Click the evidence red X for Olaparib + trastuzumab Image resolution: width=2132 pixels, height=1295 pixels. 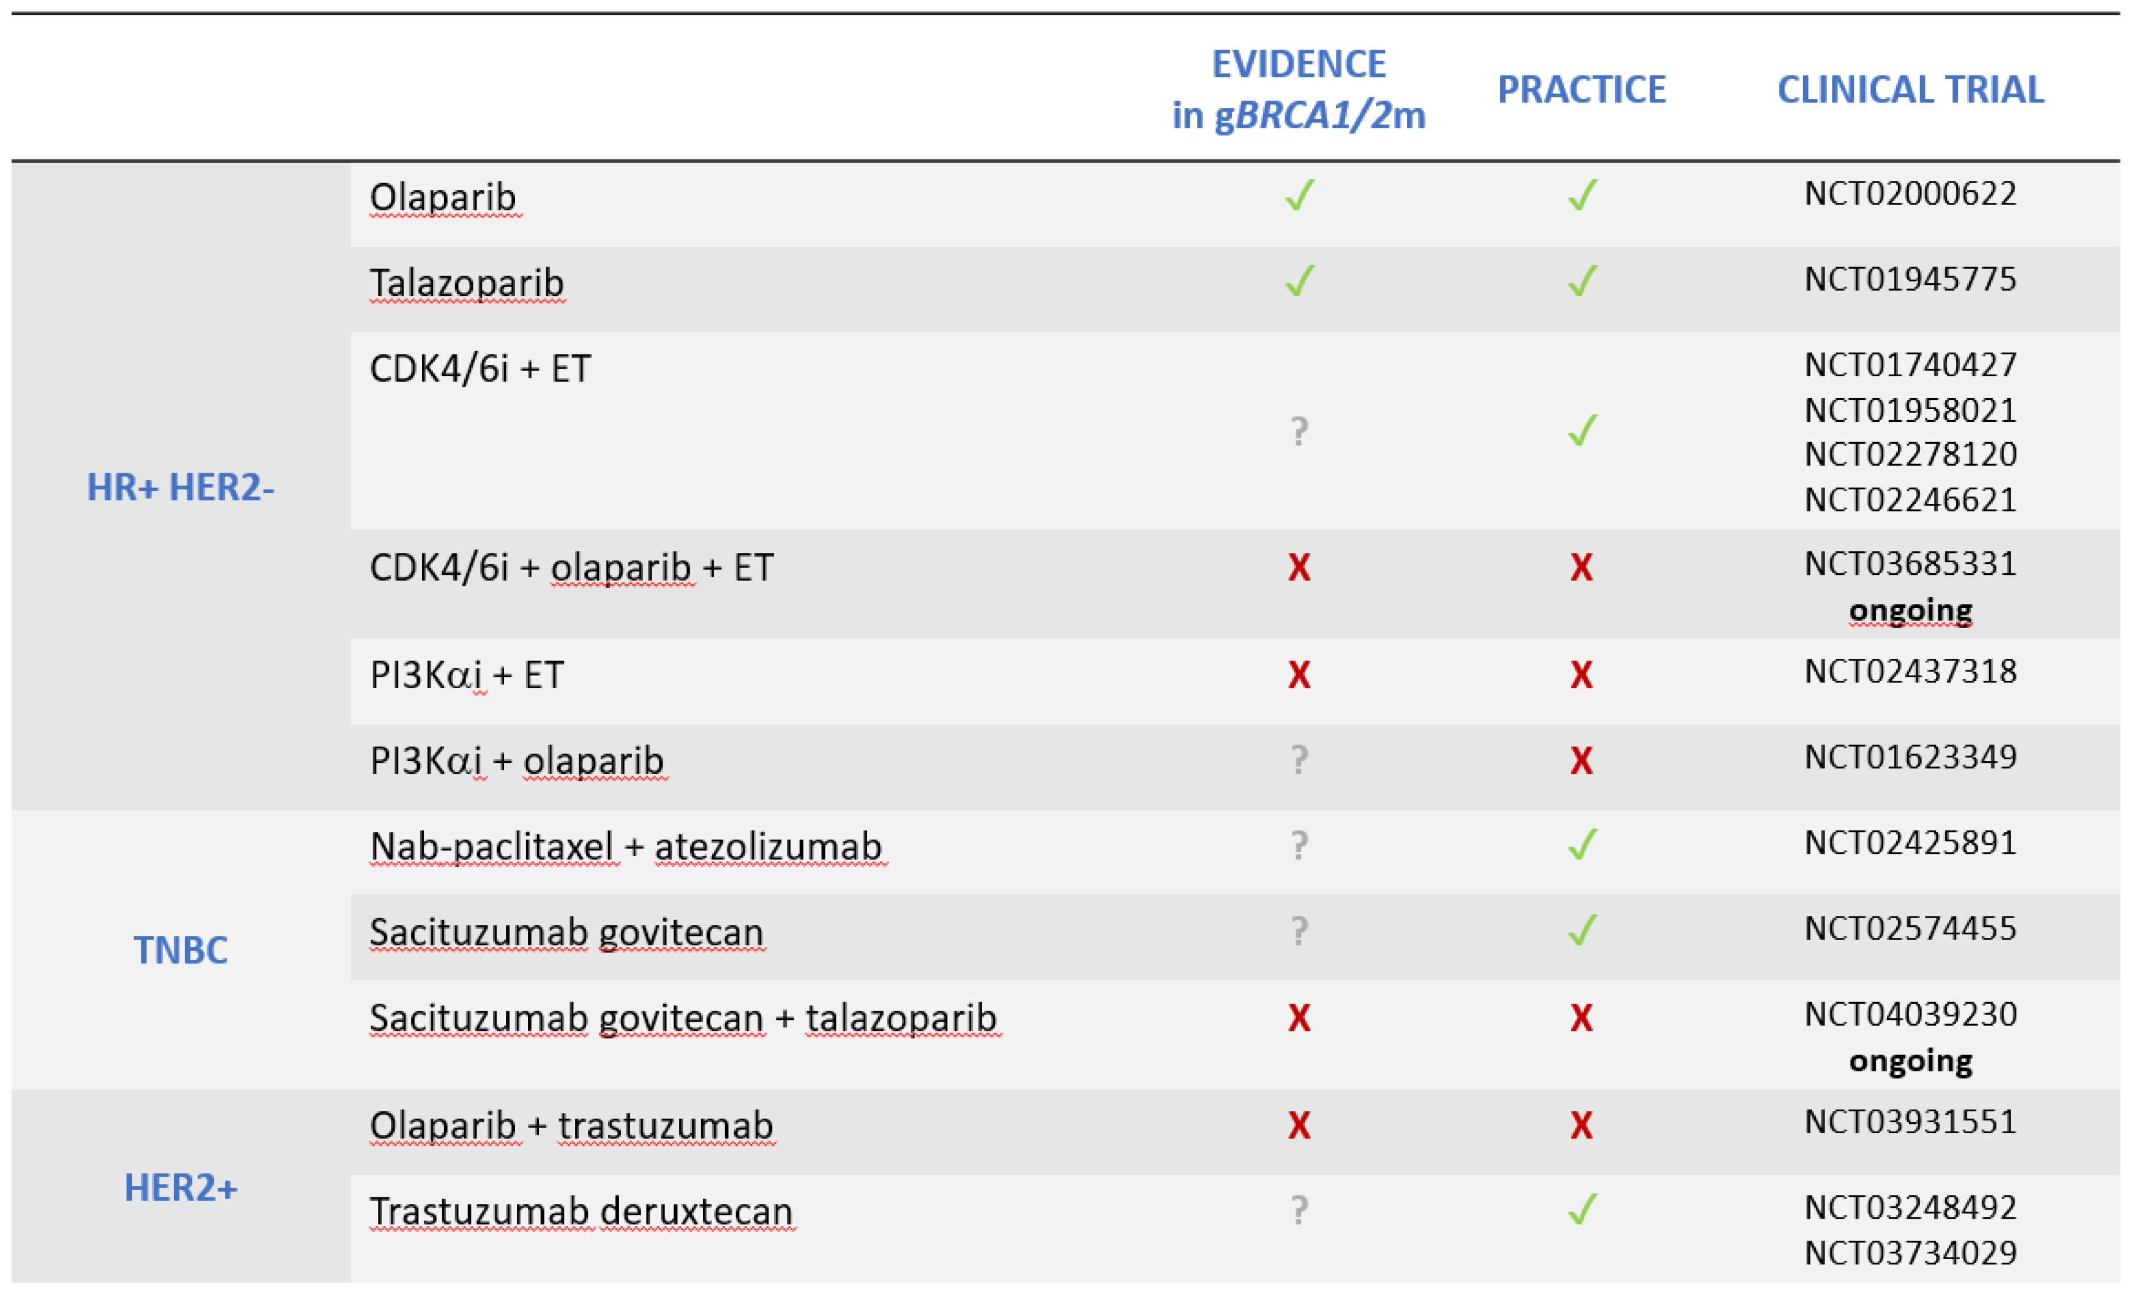coord(1299,1126)
